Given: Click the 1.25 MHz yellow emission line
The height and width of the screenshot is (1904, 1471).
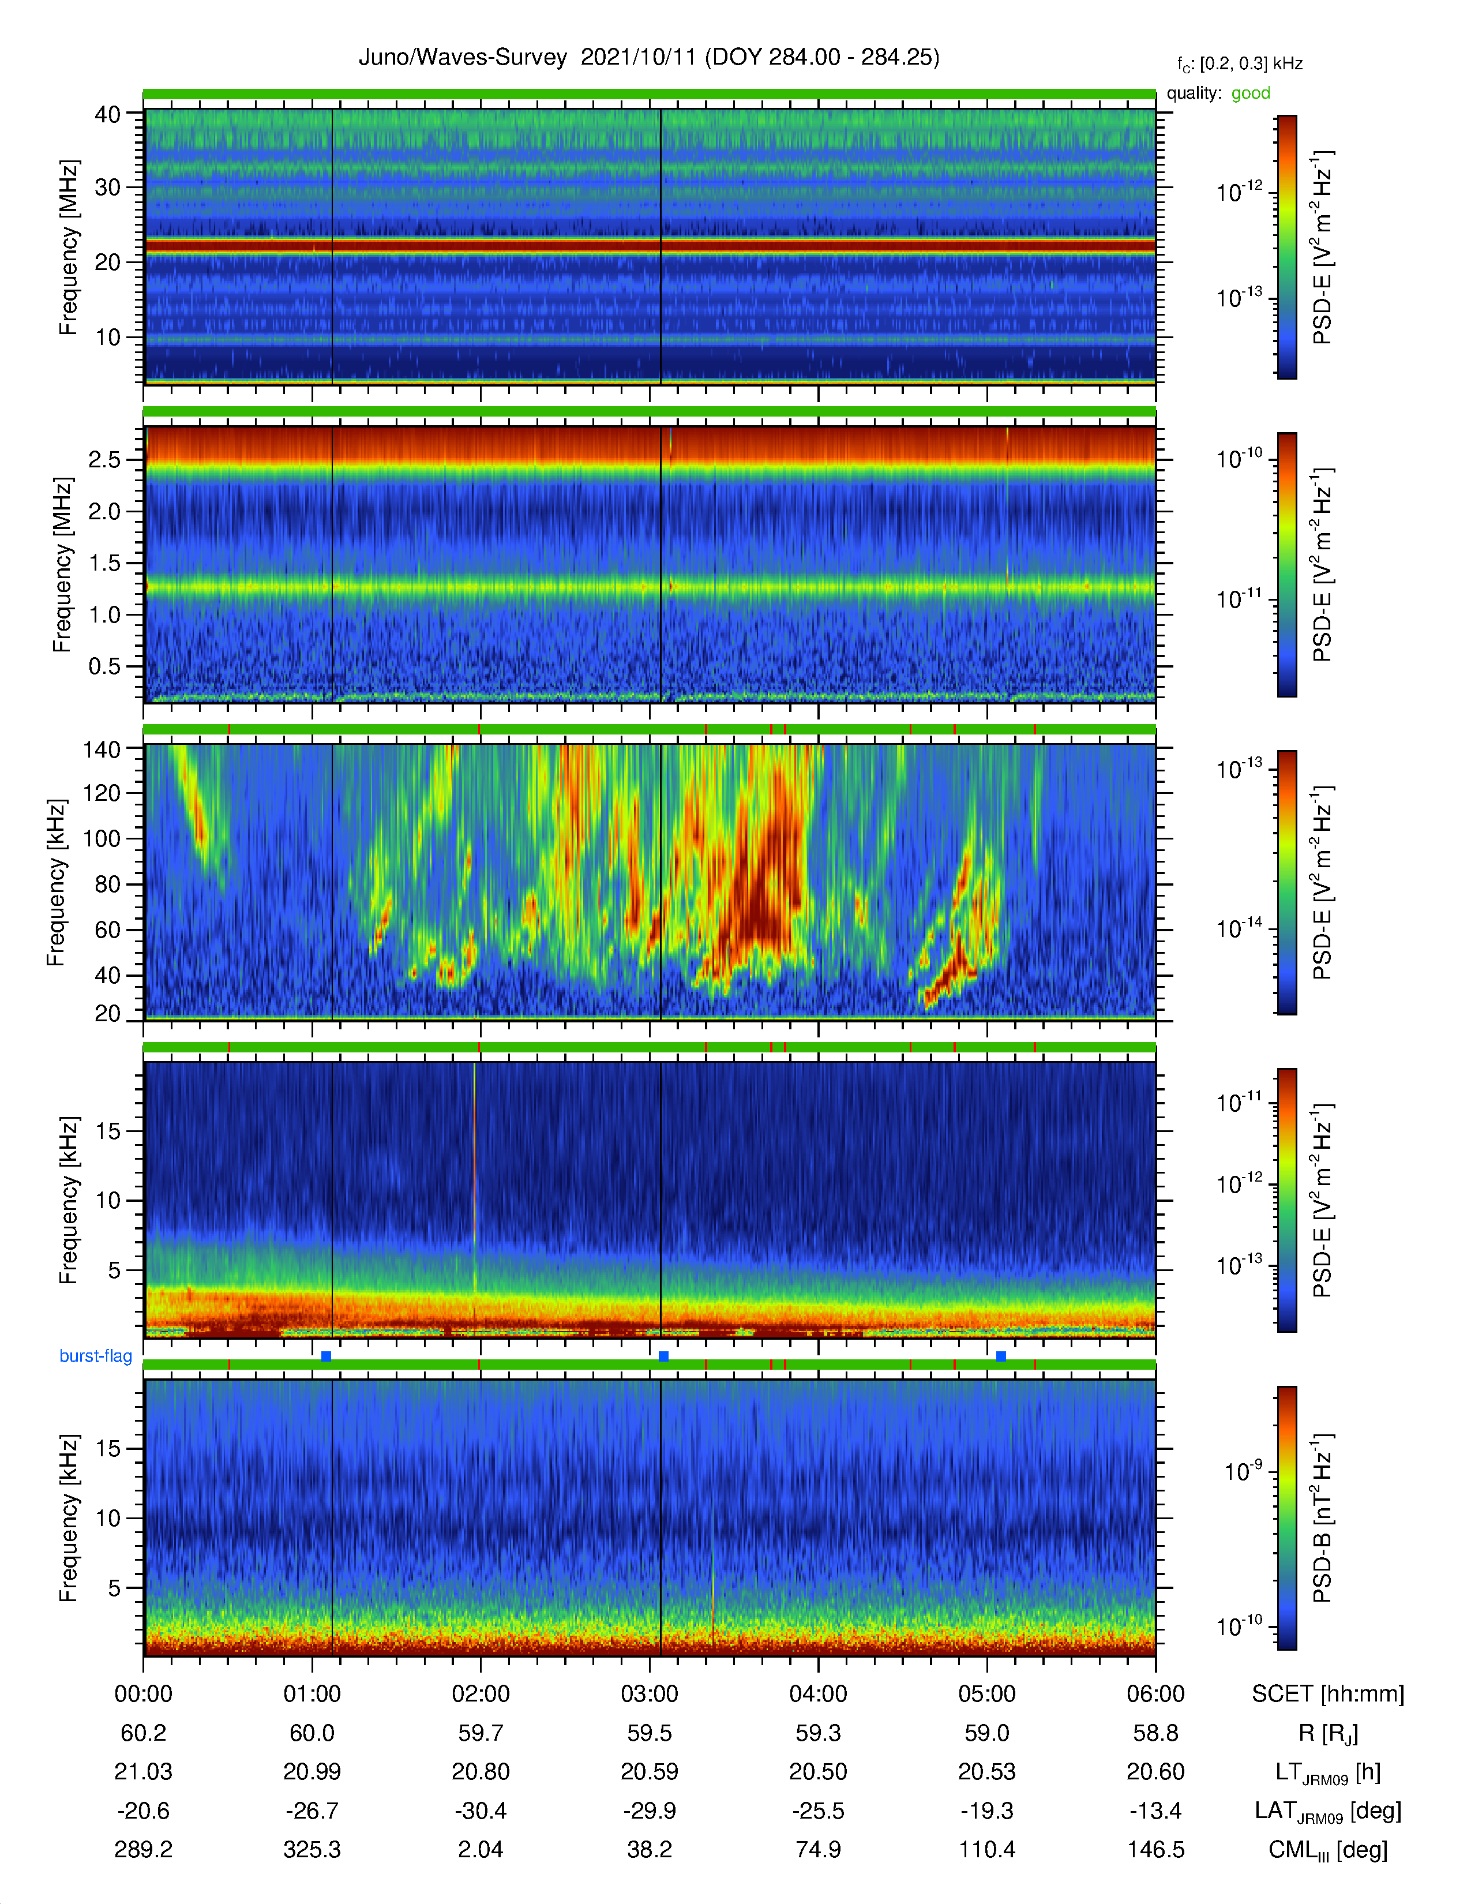Looking at the screenshot, I should [x=649, y=587].
